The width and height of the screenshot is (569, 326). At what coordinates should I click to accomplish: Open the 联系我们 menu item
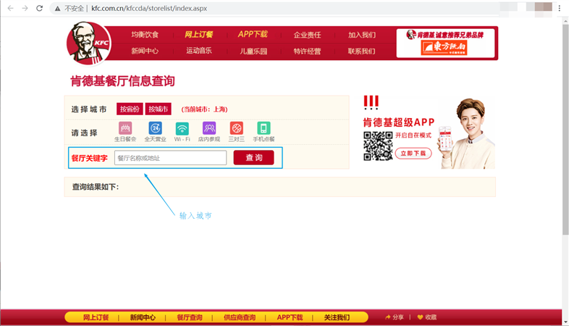coord(361,51)
